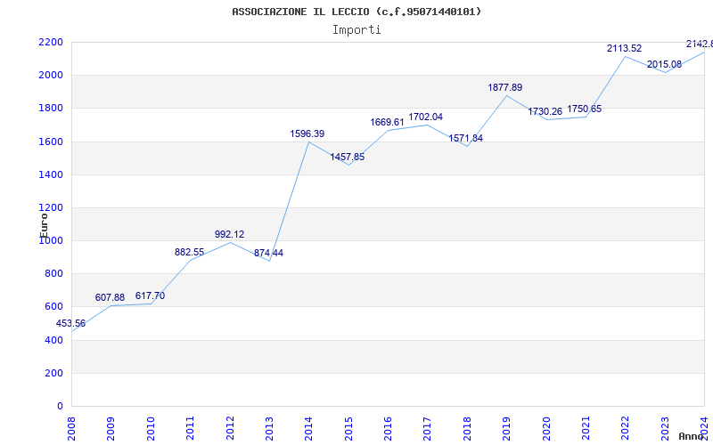Click the 874.44 data label
Screen dimensions: 713x445
tap(268, 254)
